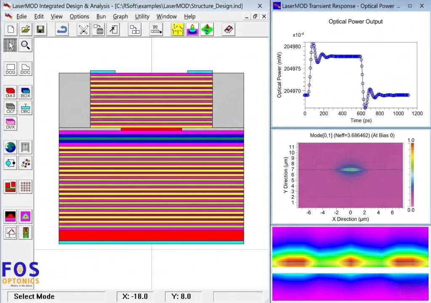The height and width of the screenshot is (303, 431).
Task: Click the dotted grid icon
Action: pyautogui.click(x=25, y=187)
